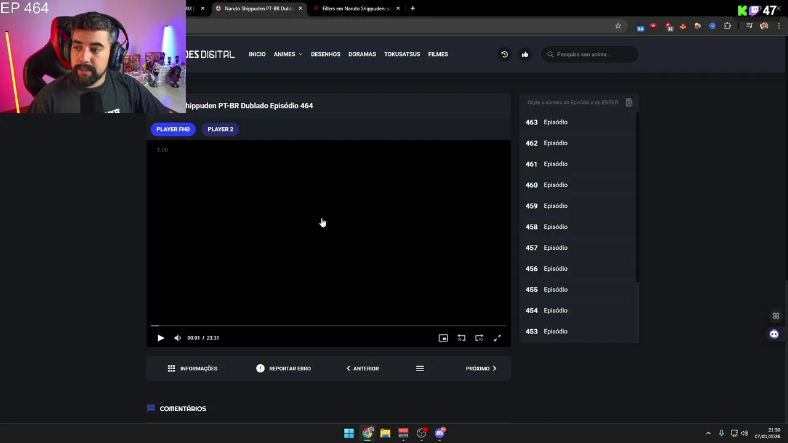788x443 pixels.
Task: Open episode 458 from list
Action: point(577,227)
